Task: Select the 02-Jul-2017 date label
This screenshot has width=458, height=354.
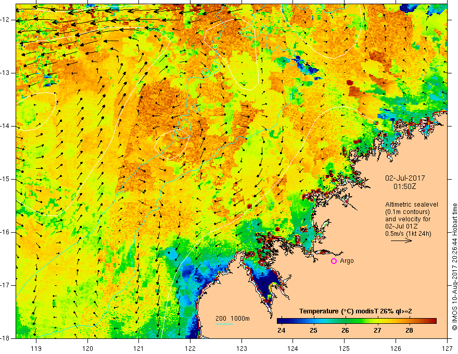Action: (x=405, y=178)
